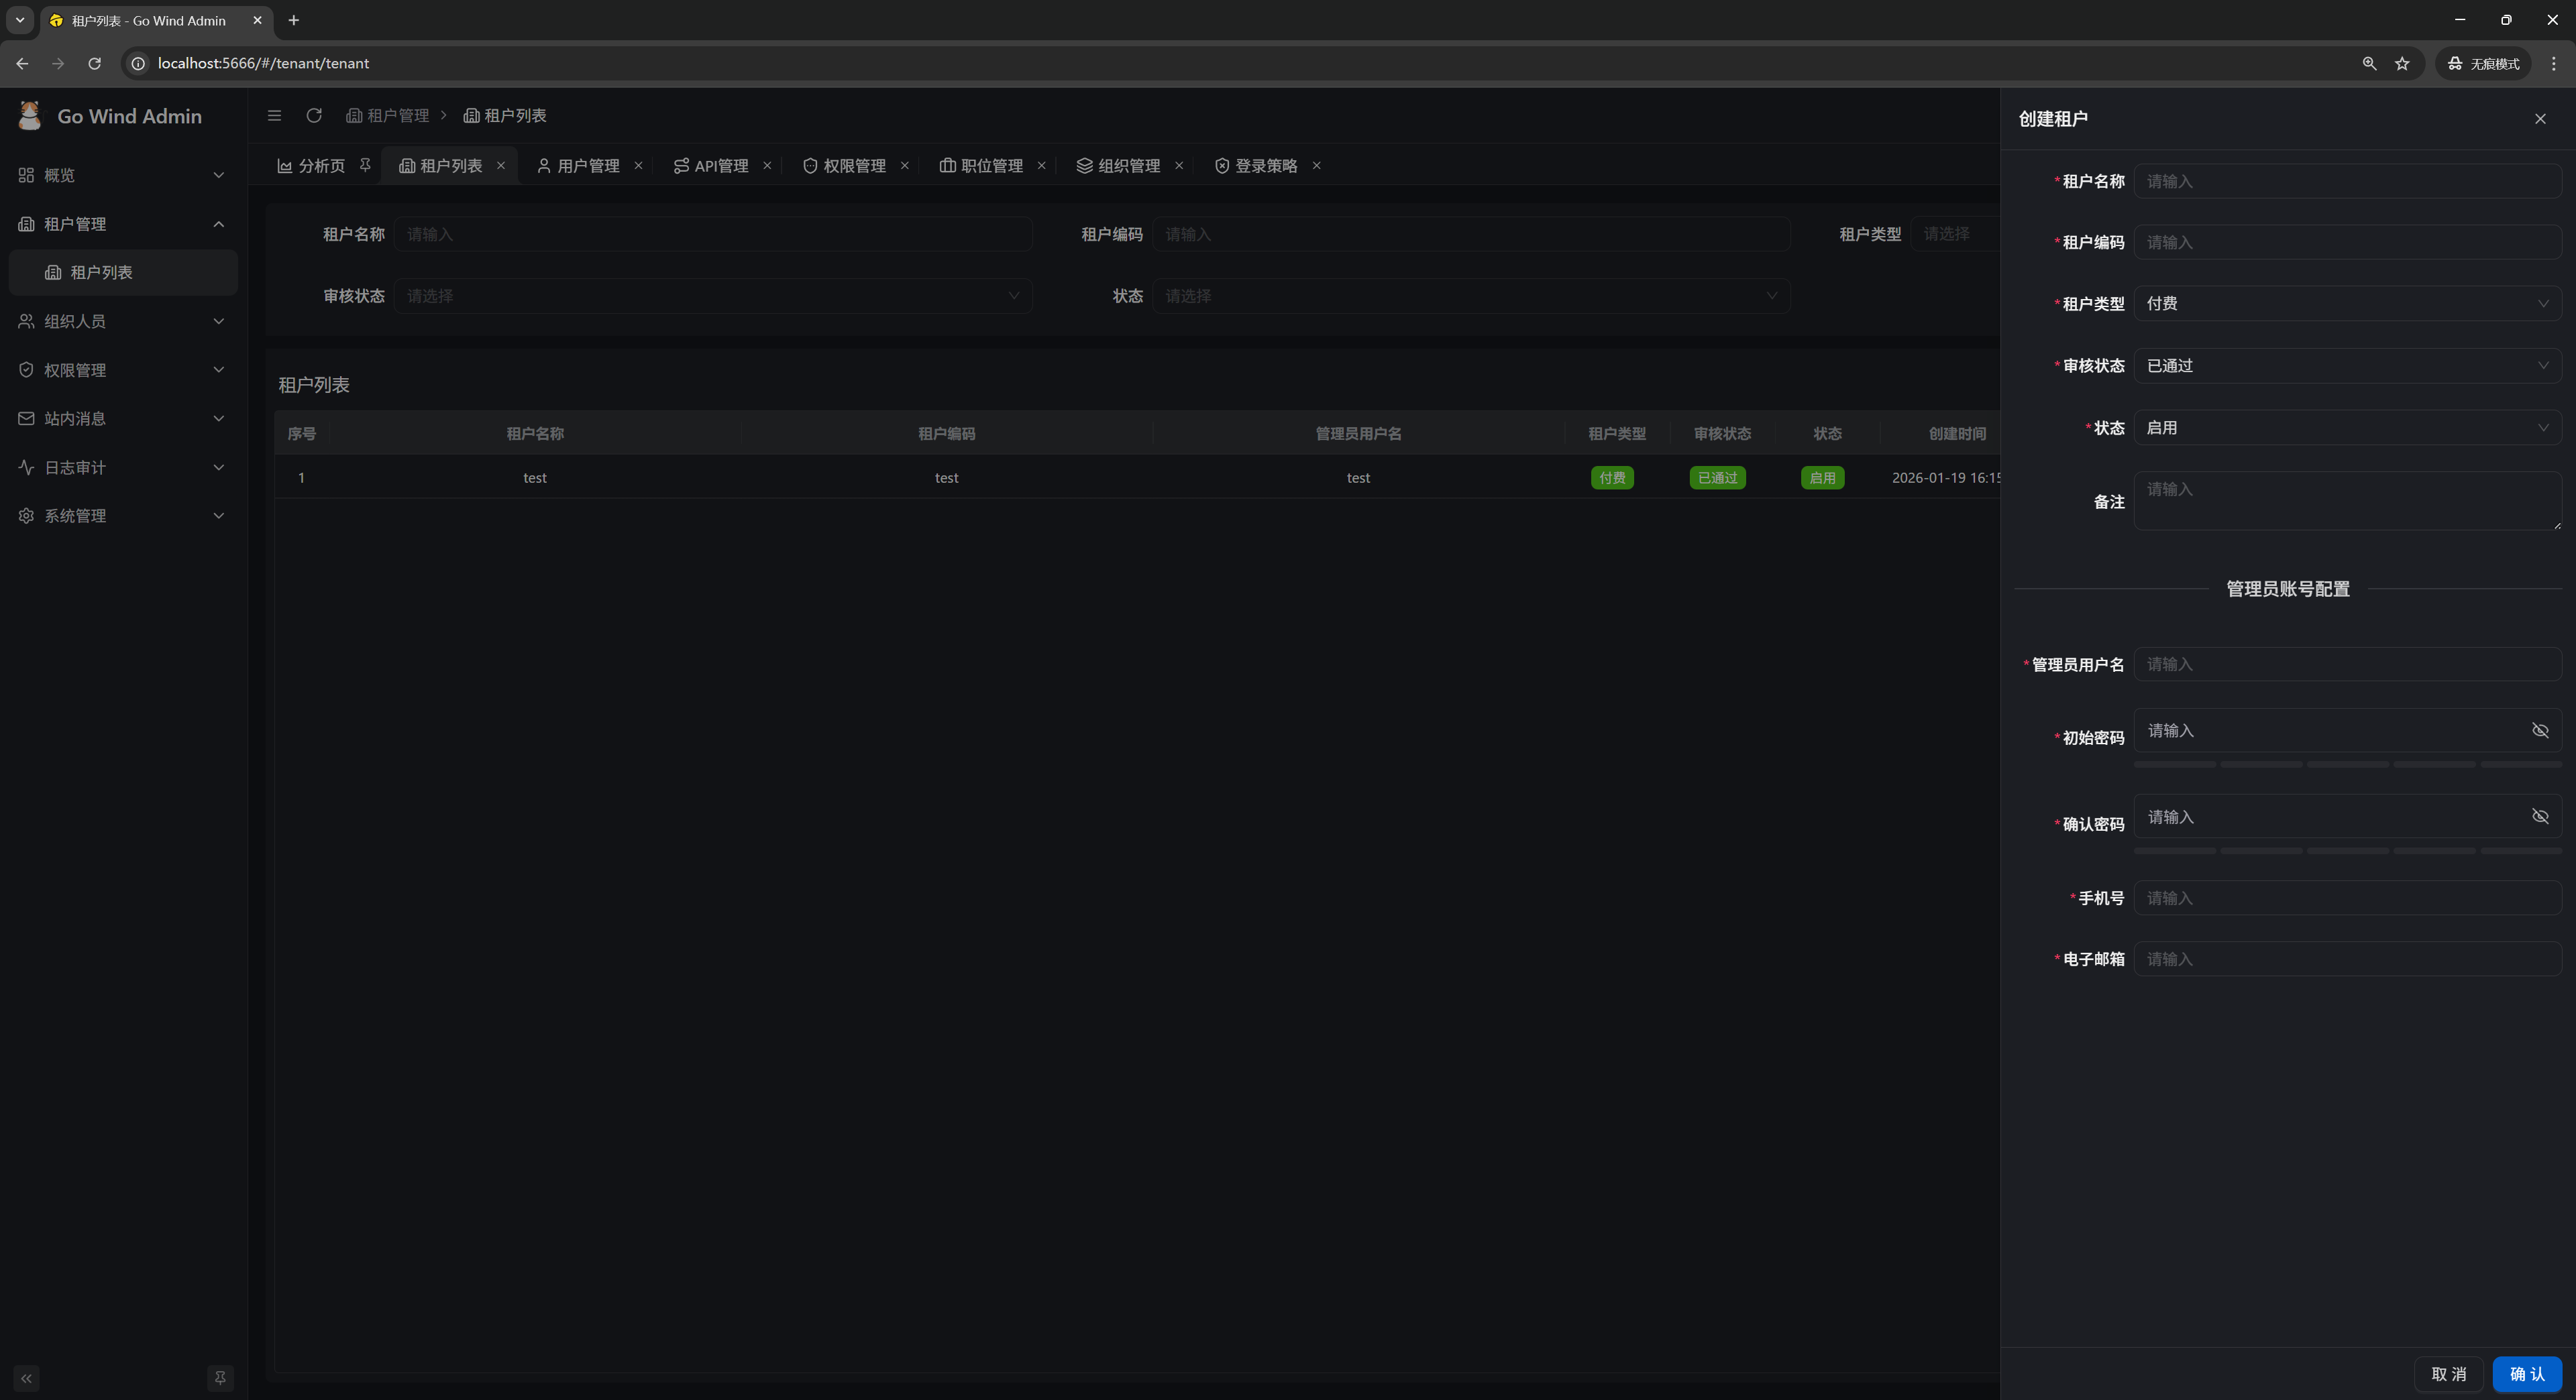Close the 登录策略 tab
Viewport: 2576px width, 1400px height.
[x=1317, y=166]
